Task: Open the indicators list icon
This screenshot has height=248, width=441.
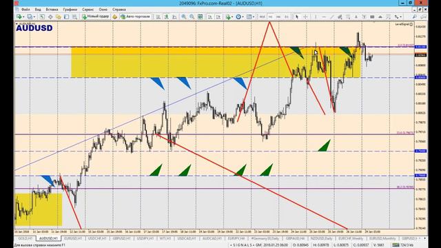Action: point(228,17)
